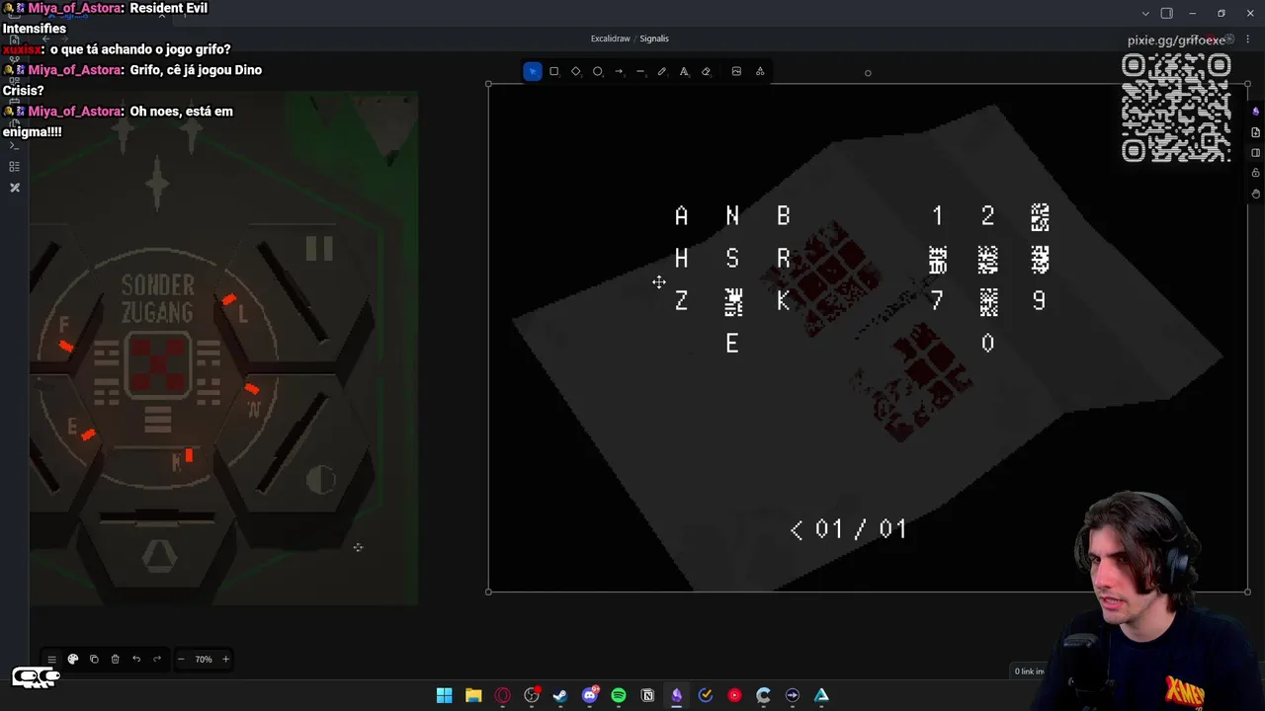Zoom in with the plus button
Viewport: 1265px width, 711px height.
coord(225,659)
